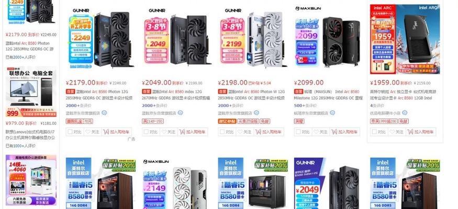The width and height of the screenshot is (458, 209).
Task: Open the Lenovo 联想办公 desktop ad image
Action: coord(31,92)
